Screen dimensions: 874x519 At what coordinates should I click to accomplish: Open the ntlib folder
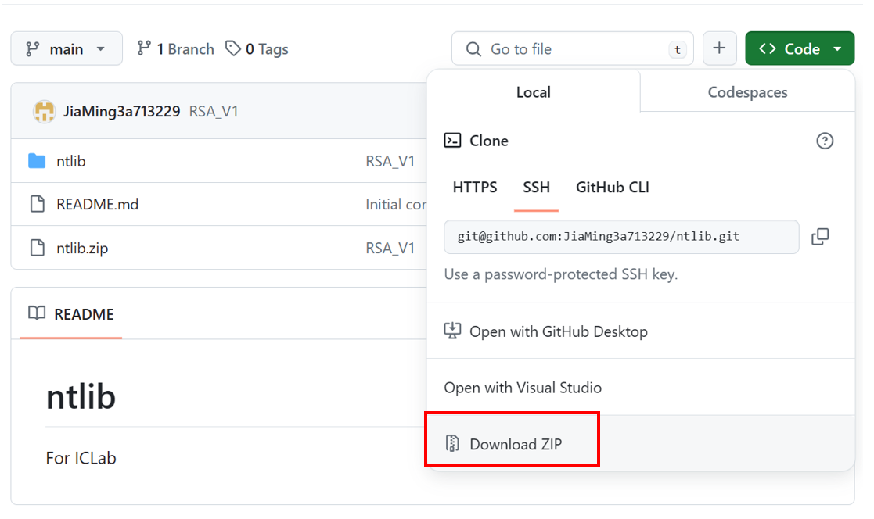click(70, 161)
